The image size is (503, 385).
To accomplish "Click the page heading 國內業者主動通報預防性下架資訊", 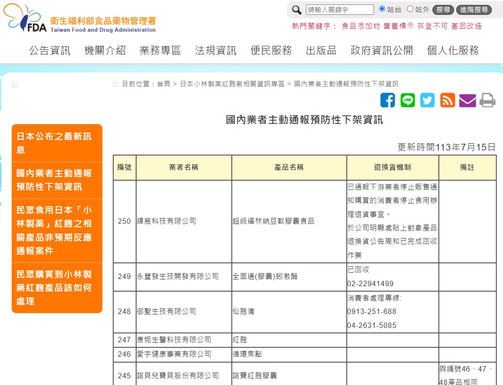I will (x=304, y=119).
